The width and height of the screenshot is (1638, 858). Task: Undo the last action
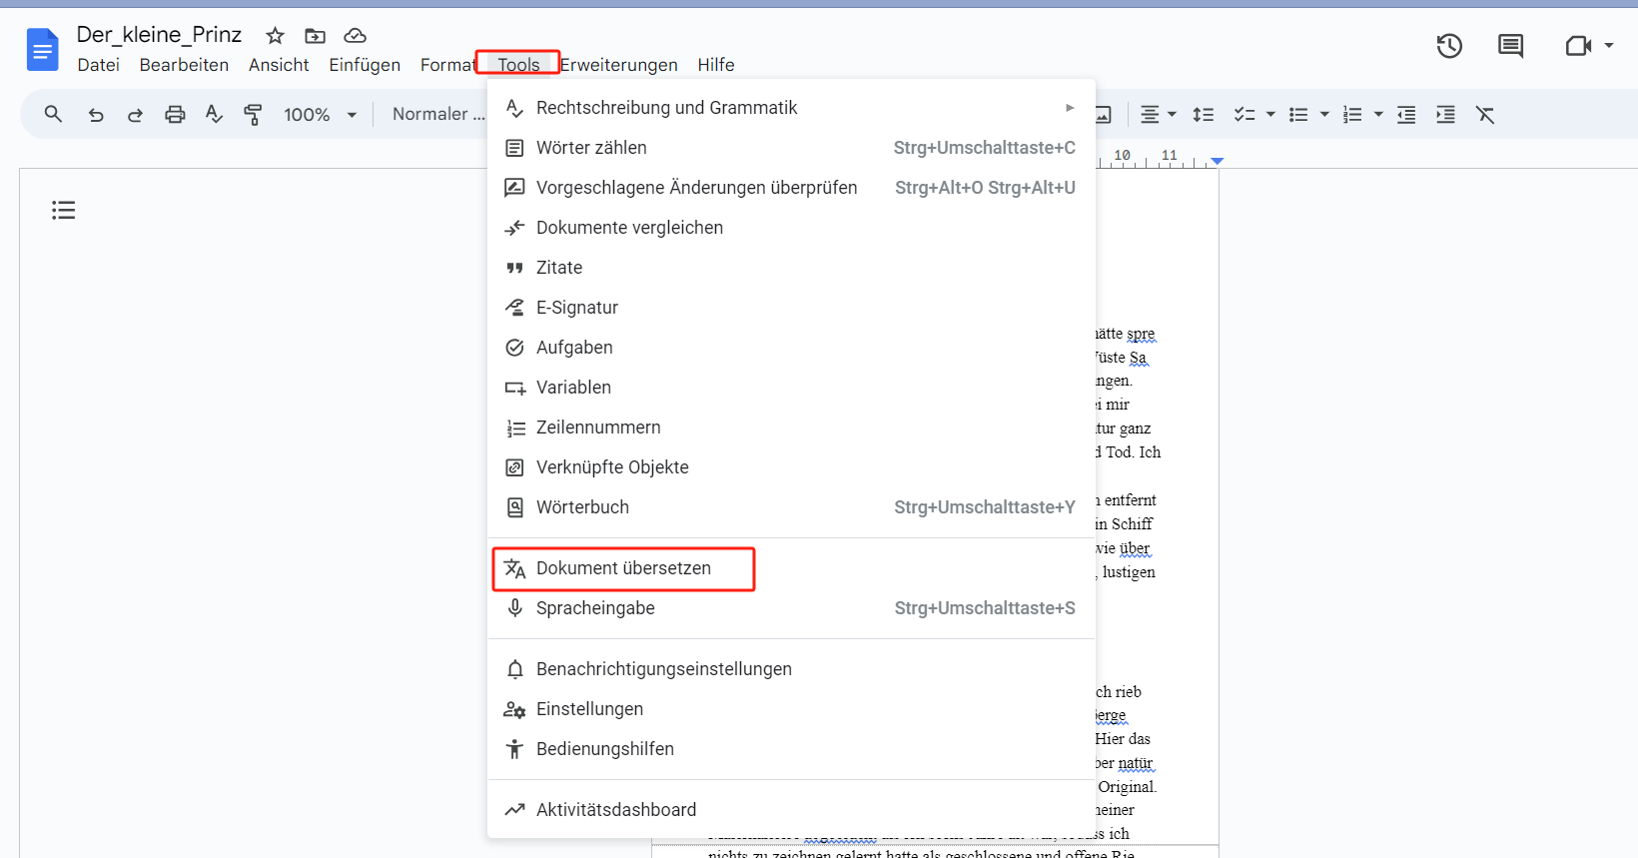coord(96,115)
